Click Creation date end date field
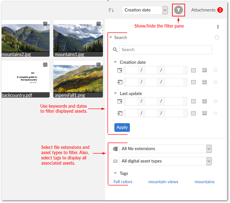Image resolution: width=230 pixels, height=203 pixels. (x=156, y=82)
